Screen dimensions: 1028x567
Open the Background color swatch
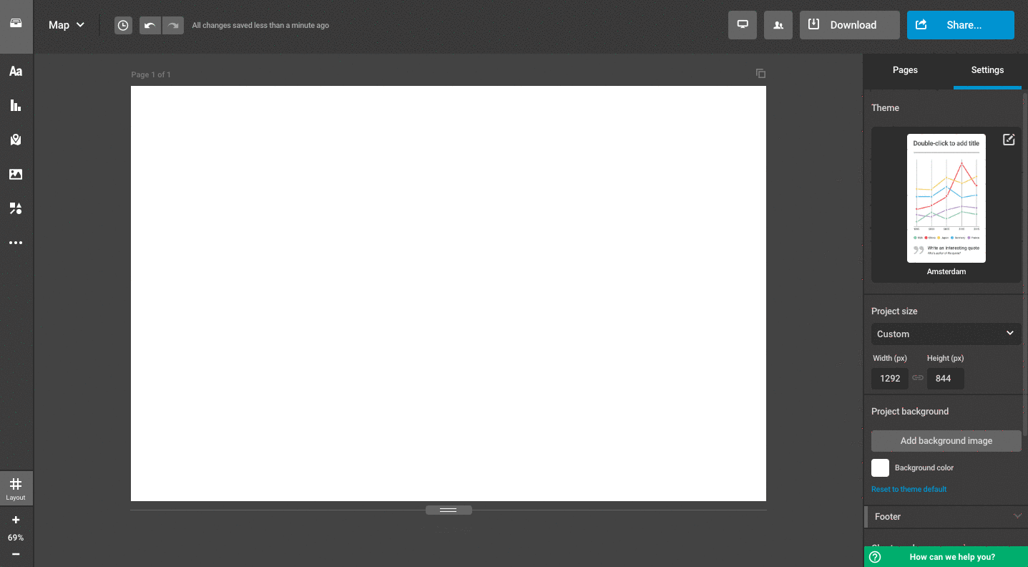click(x=880, y=467)
